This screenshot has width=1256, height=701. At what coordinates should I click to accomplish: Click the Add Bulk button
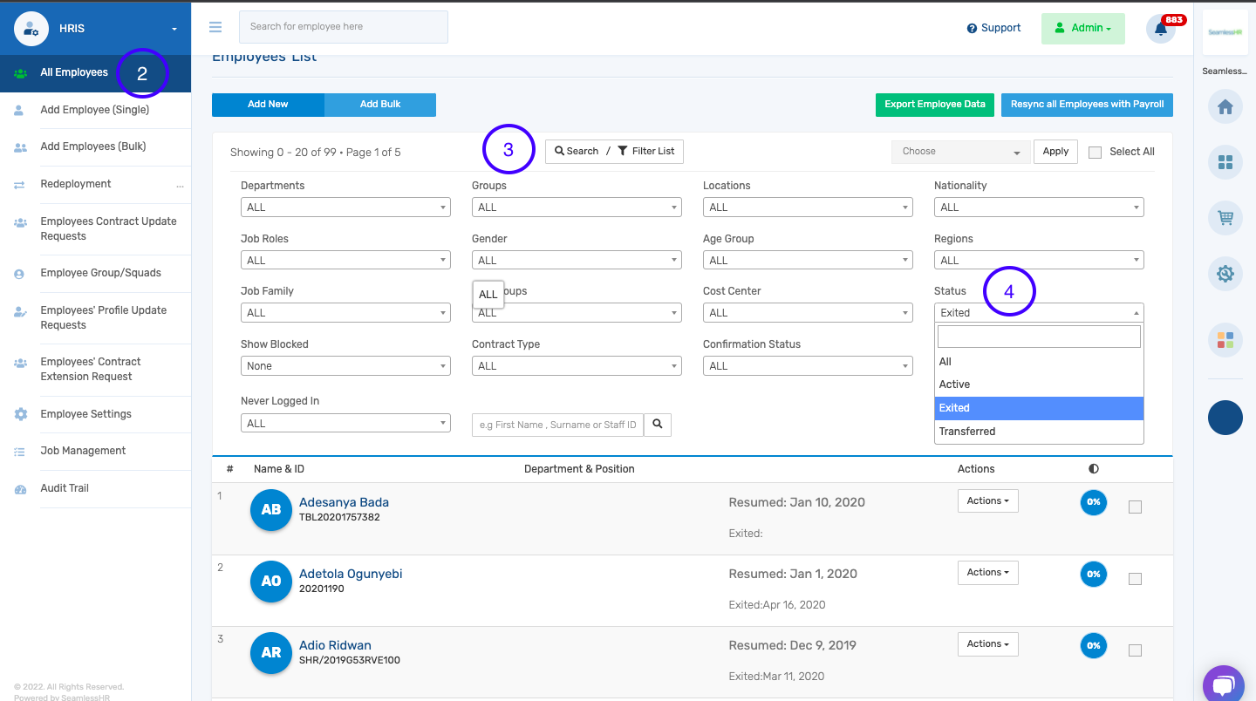(x=380, y=105)
